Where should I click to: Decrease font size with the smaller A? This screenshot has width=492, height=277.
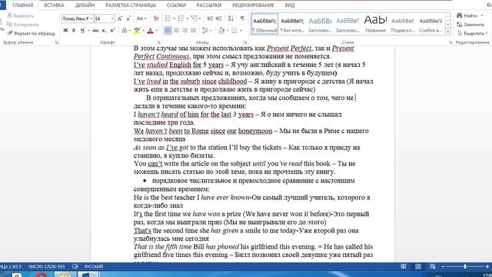[128, 18]
